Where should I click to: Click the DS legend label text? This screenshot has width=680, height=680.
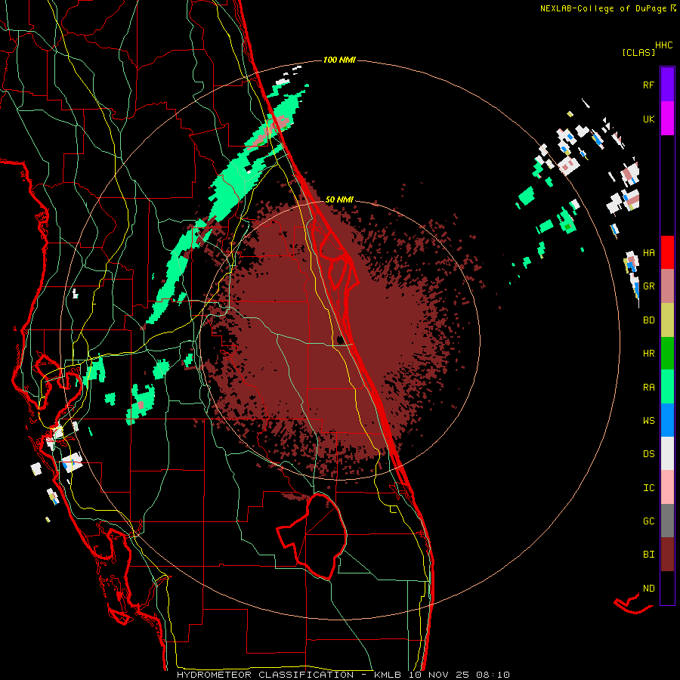click(648, 454)
